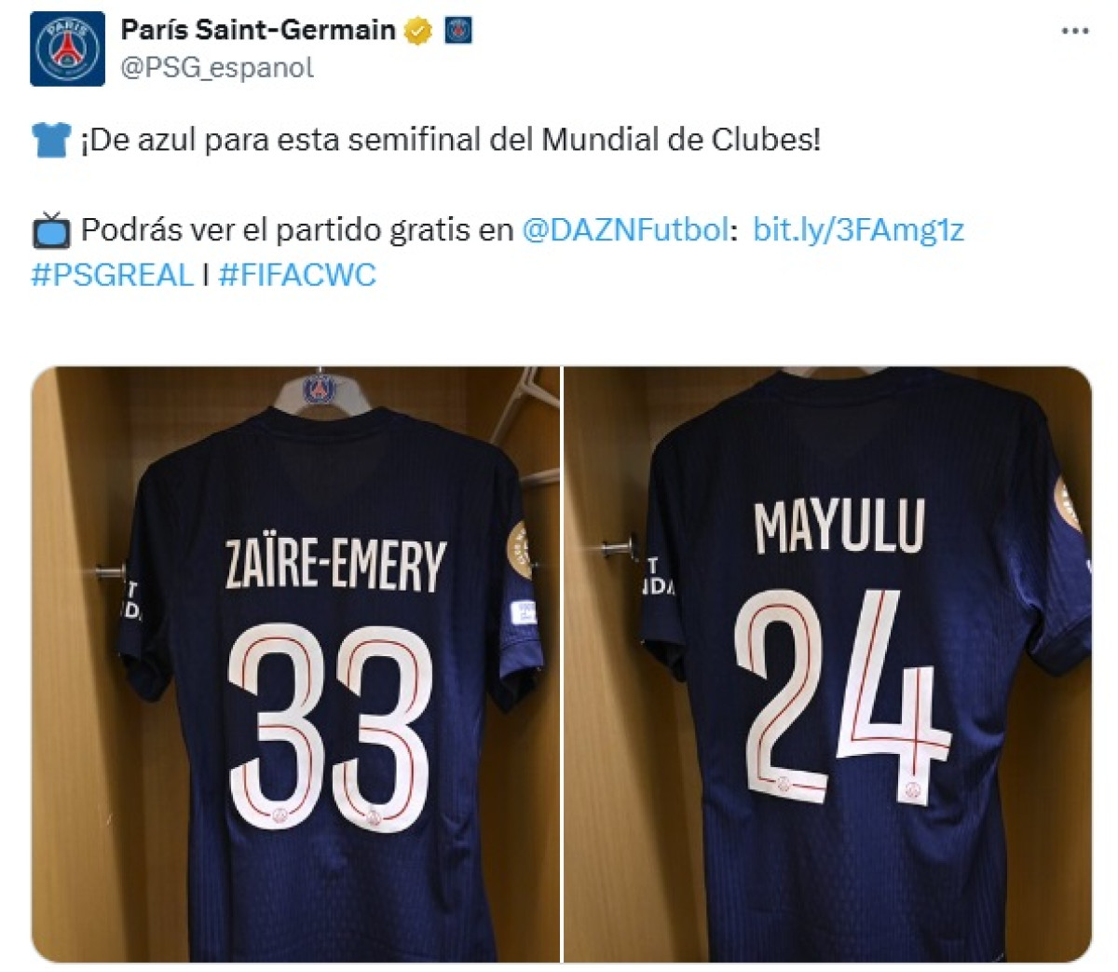This screenshot has height=972, width=1118.
Task: Open the #FIFACWC hashtag
Action: click(x=297, y=275)
